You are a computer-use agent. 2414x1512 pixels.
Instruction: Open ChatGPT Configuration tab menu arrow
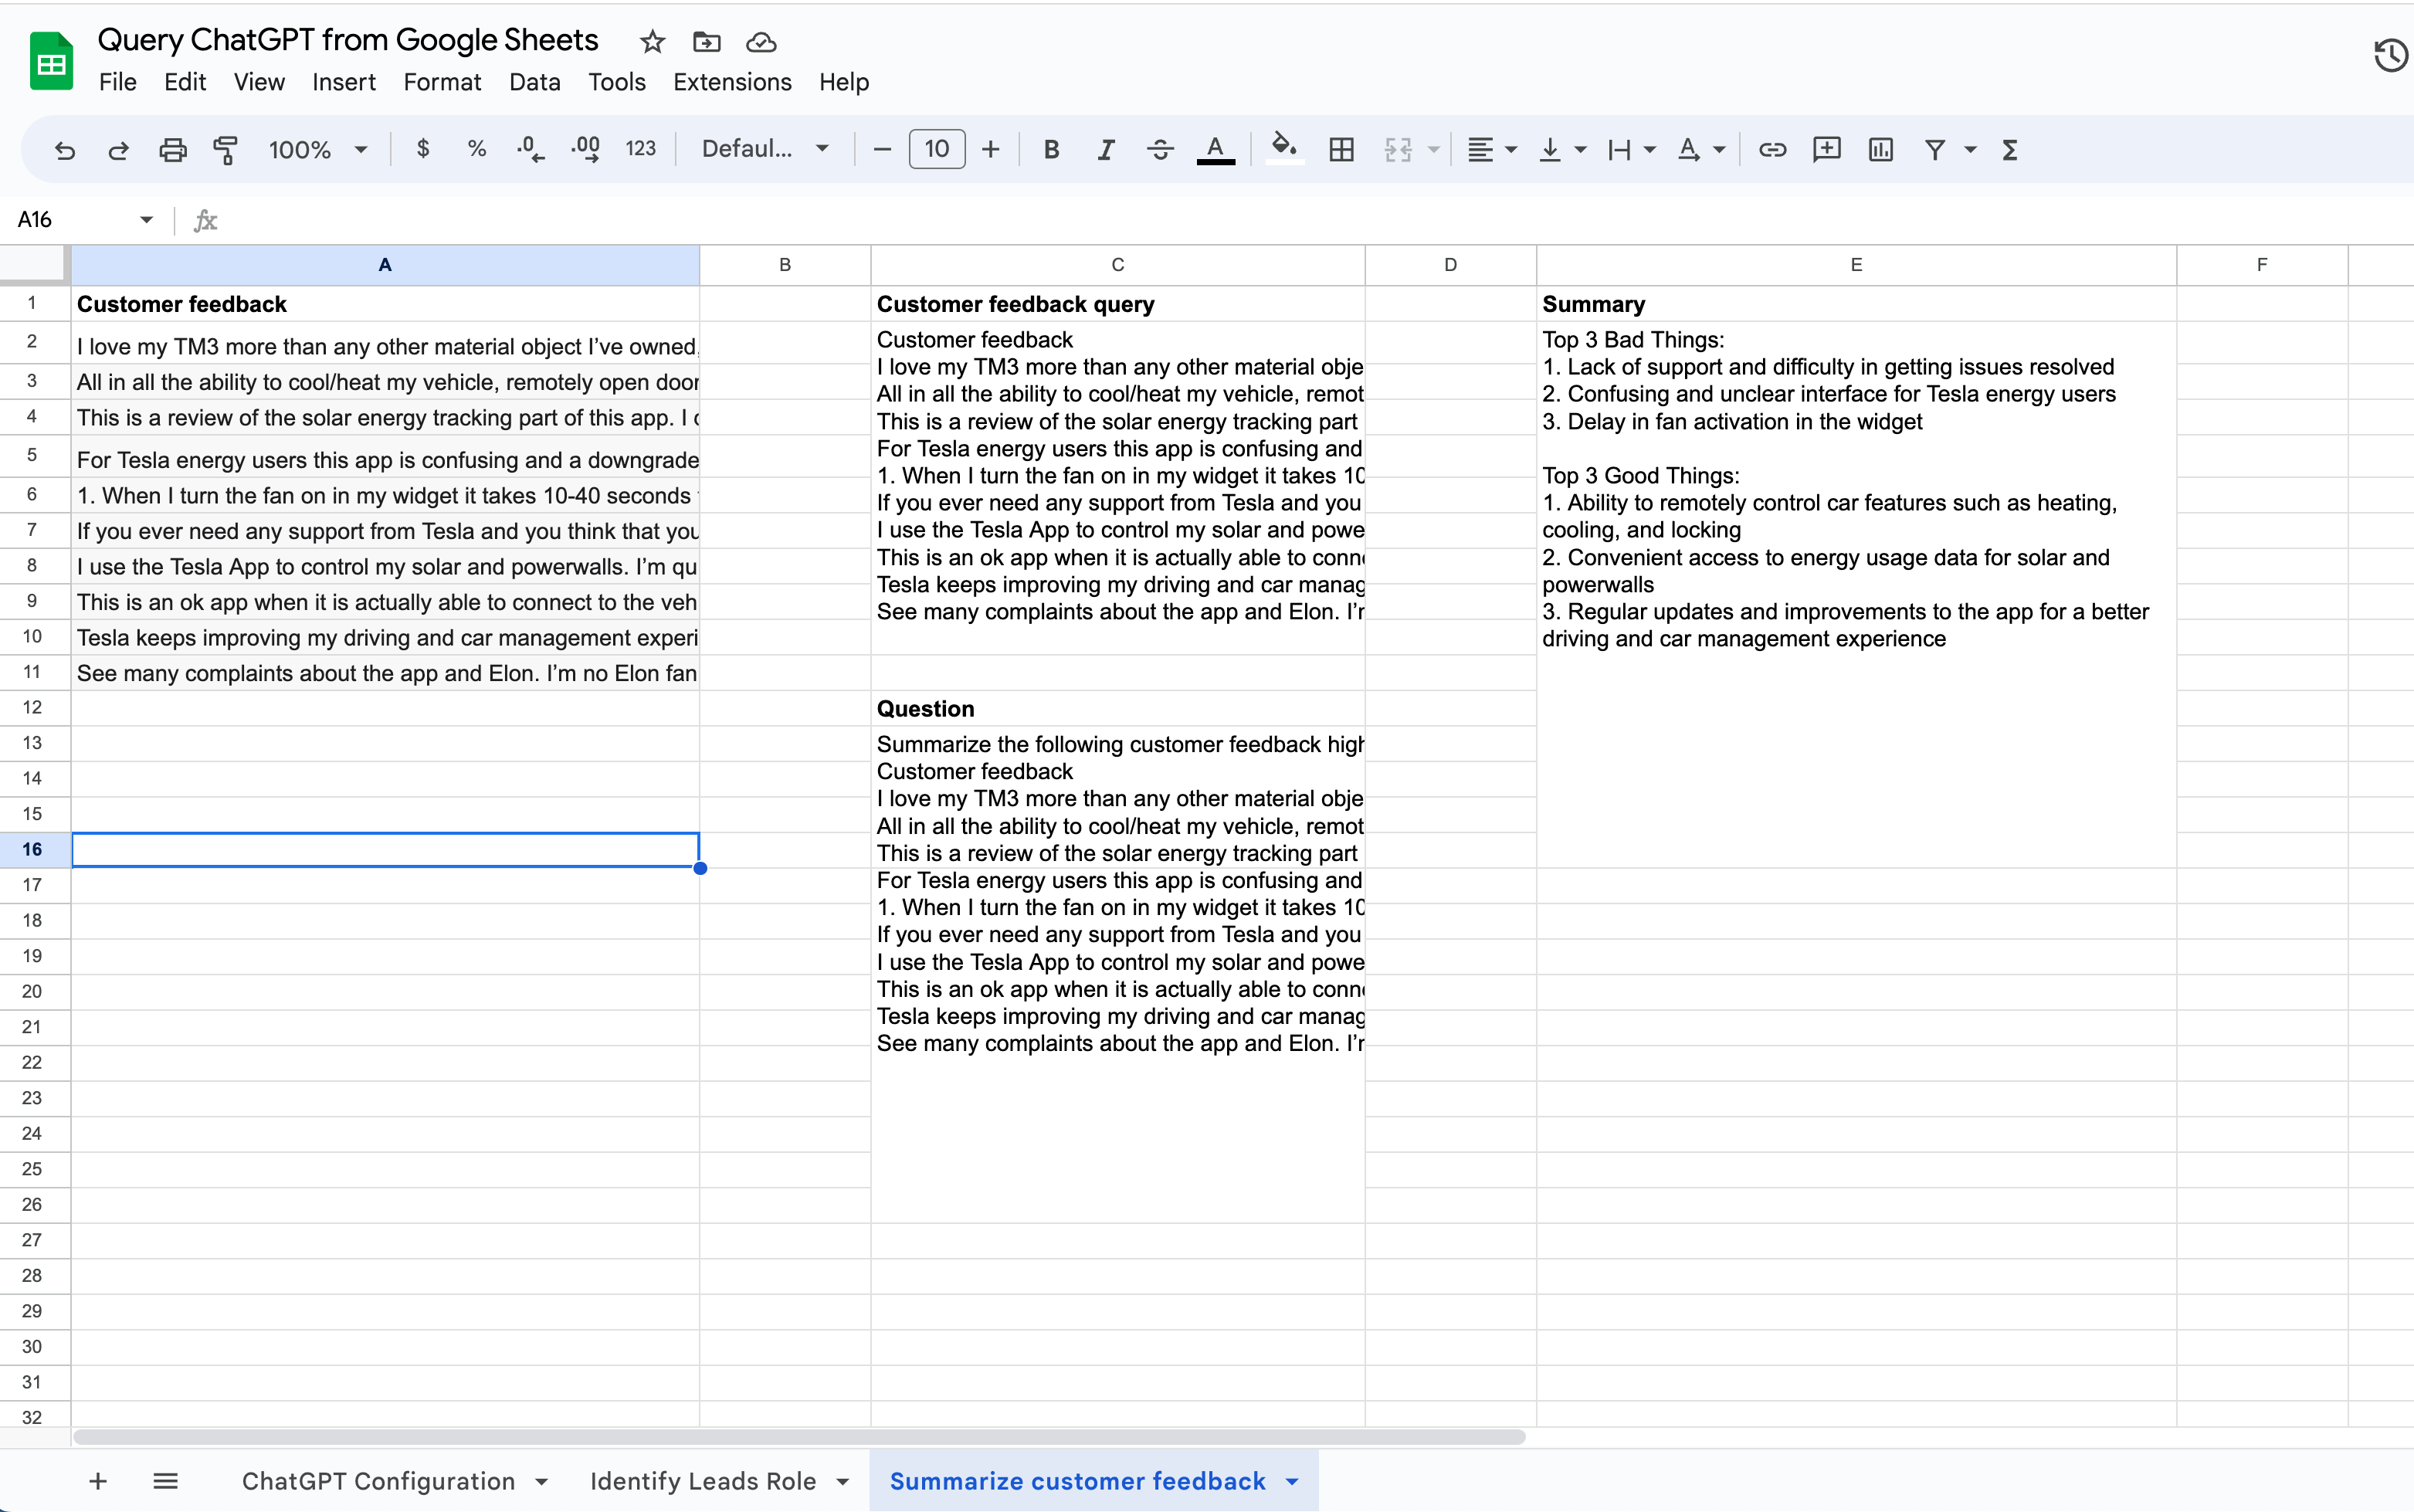(542, 1482)
